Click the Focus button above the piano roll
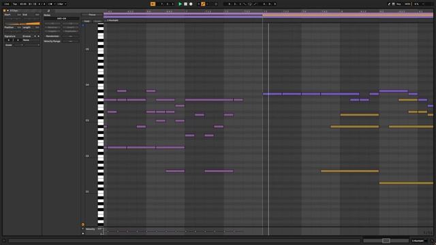 click(x=92, y=15)
